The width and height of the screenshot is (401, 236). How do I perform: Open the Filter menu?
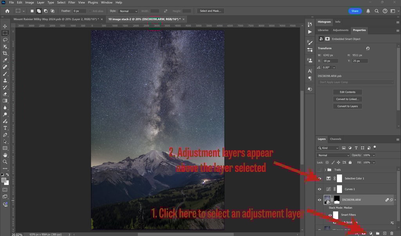point(72,2)
